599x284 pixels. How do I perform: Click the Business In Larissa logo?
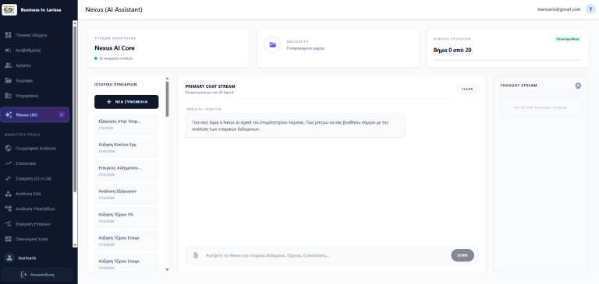coord(9,9)
